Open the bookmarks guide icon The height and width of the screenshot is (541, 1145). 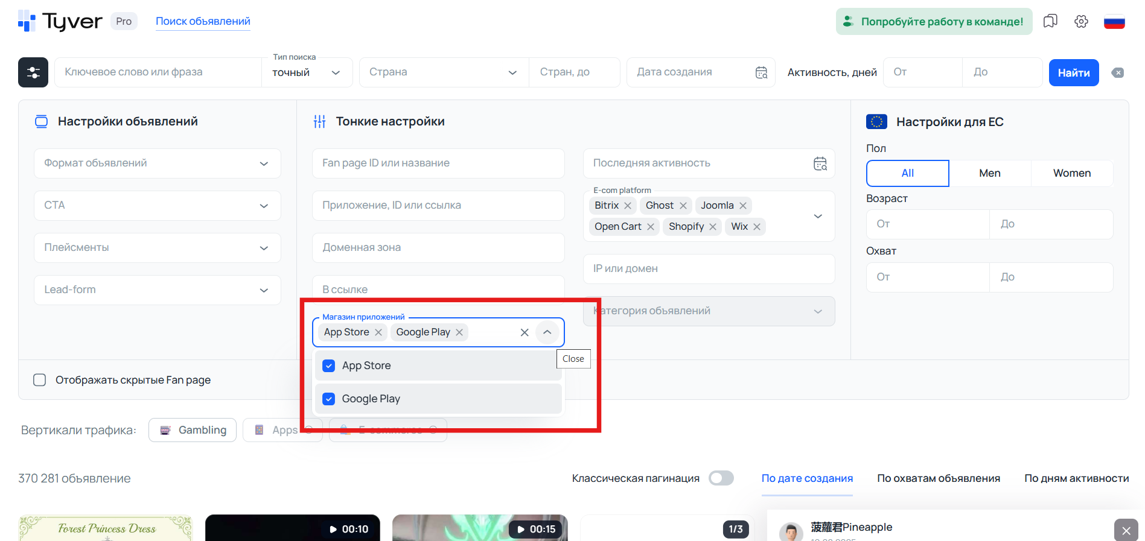1050,21
